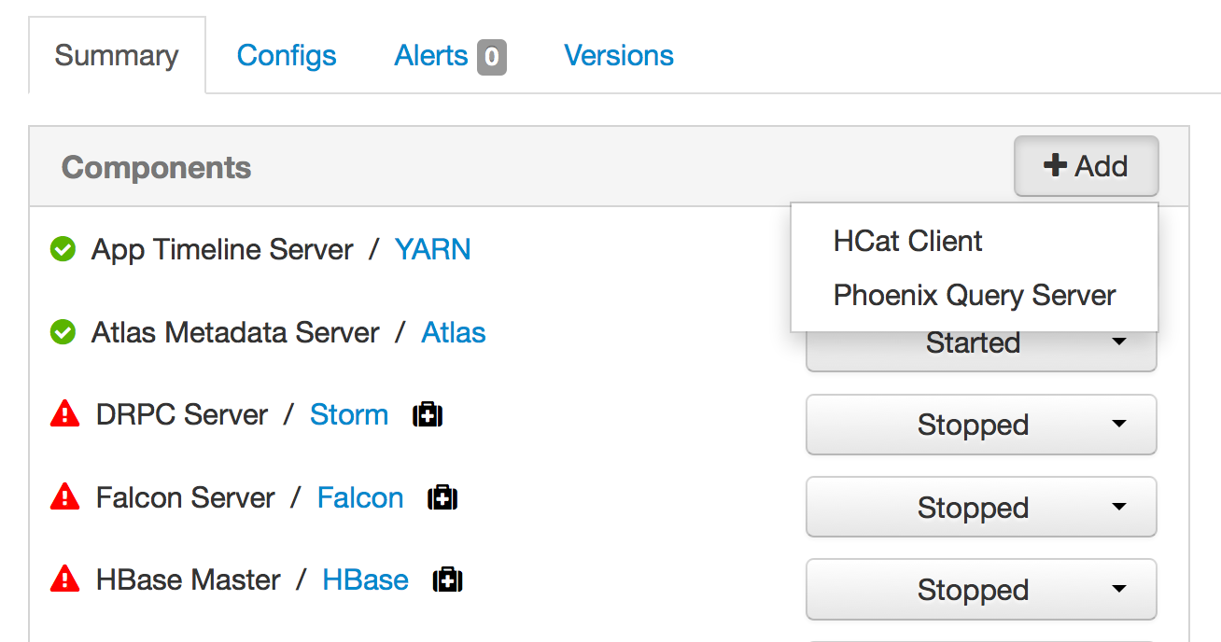Click green health icon beside App Timeline Server

click(x=63, y=249)
